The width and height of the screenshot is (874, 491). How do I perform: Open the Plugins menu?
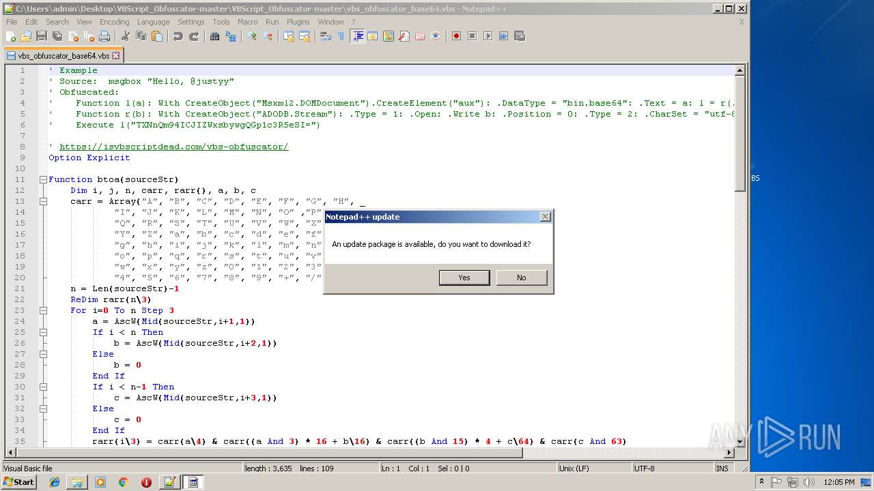[x=298, y=22]
